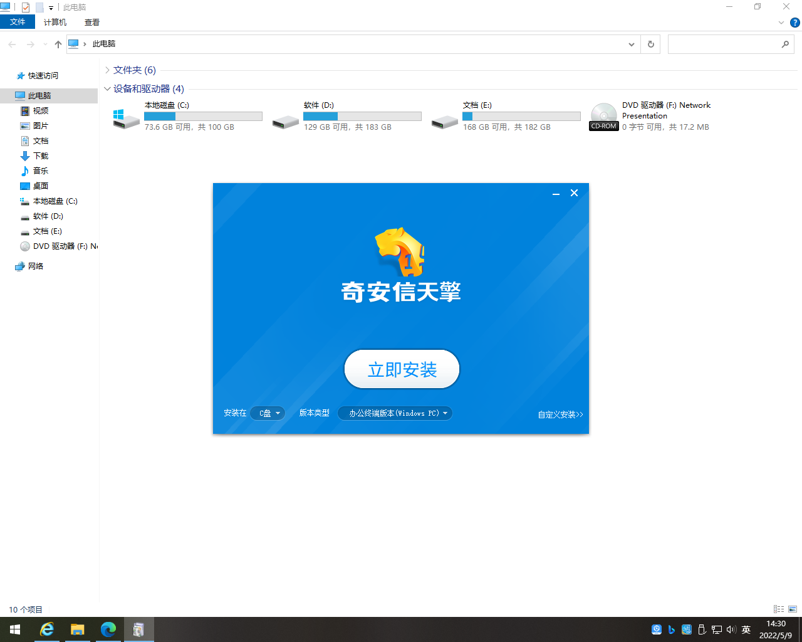Open the 自定义安装>> link
The height and width of the screenshot is (642, 802).
point(560,414)
